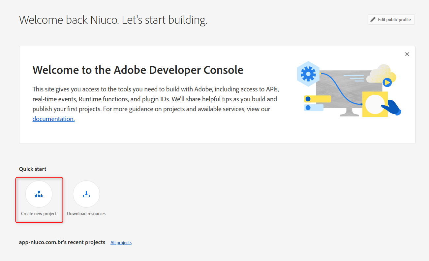
Task: Click the Welcome to the Adobe Developer Console heading
Action: [138, 70]
